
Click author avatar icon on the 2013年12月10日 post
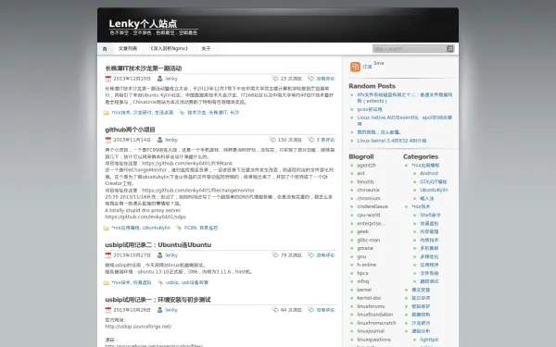click(x=160, y=79)
